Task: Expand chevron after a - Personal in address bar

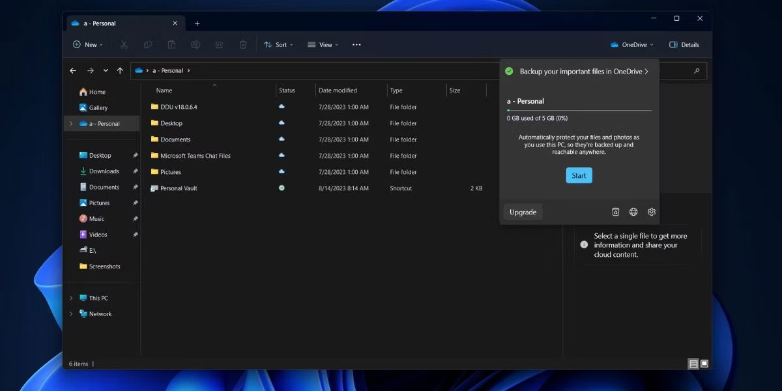Action: click(189, 70)
